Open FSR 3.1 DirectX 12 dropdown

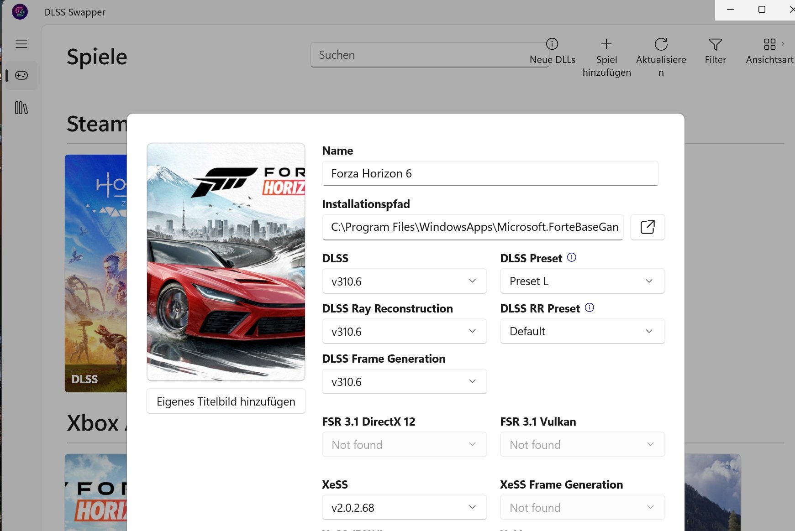point(405,444)
